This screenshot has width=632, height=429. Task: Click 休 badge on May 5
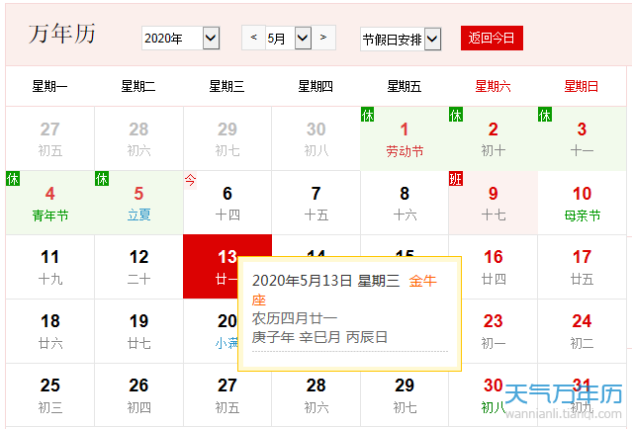(x=102, y=179)
